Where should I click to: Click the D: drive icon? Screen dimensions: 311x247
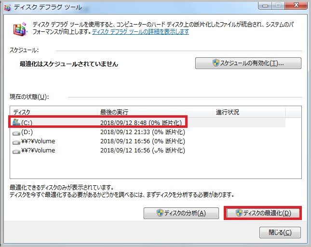16,133
